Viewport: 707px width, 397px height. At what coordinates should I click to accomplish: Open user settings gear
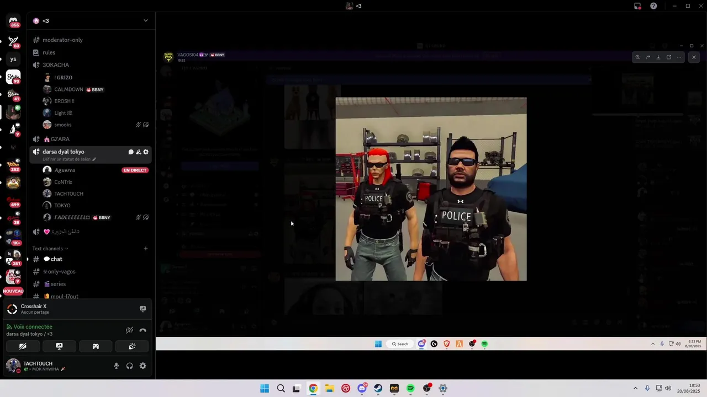(x=143, y=366)
